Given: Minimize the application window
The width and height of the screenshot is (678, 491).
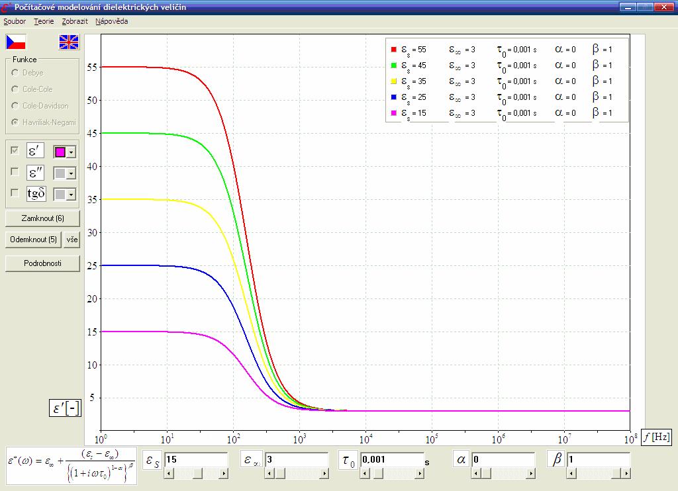Looking at the screenshot, I should pyautogui.click(x=628, y=7).
